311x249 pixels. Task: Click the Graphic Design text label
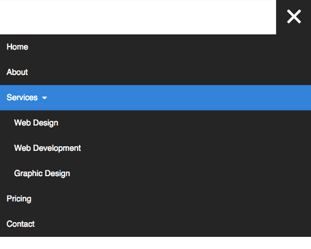(42, 174)
